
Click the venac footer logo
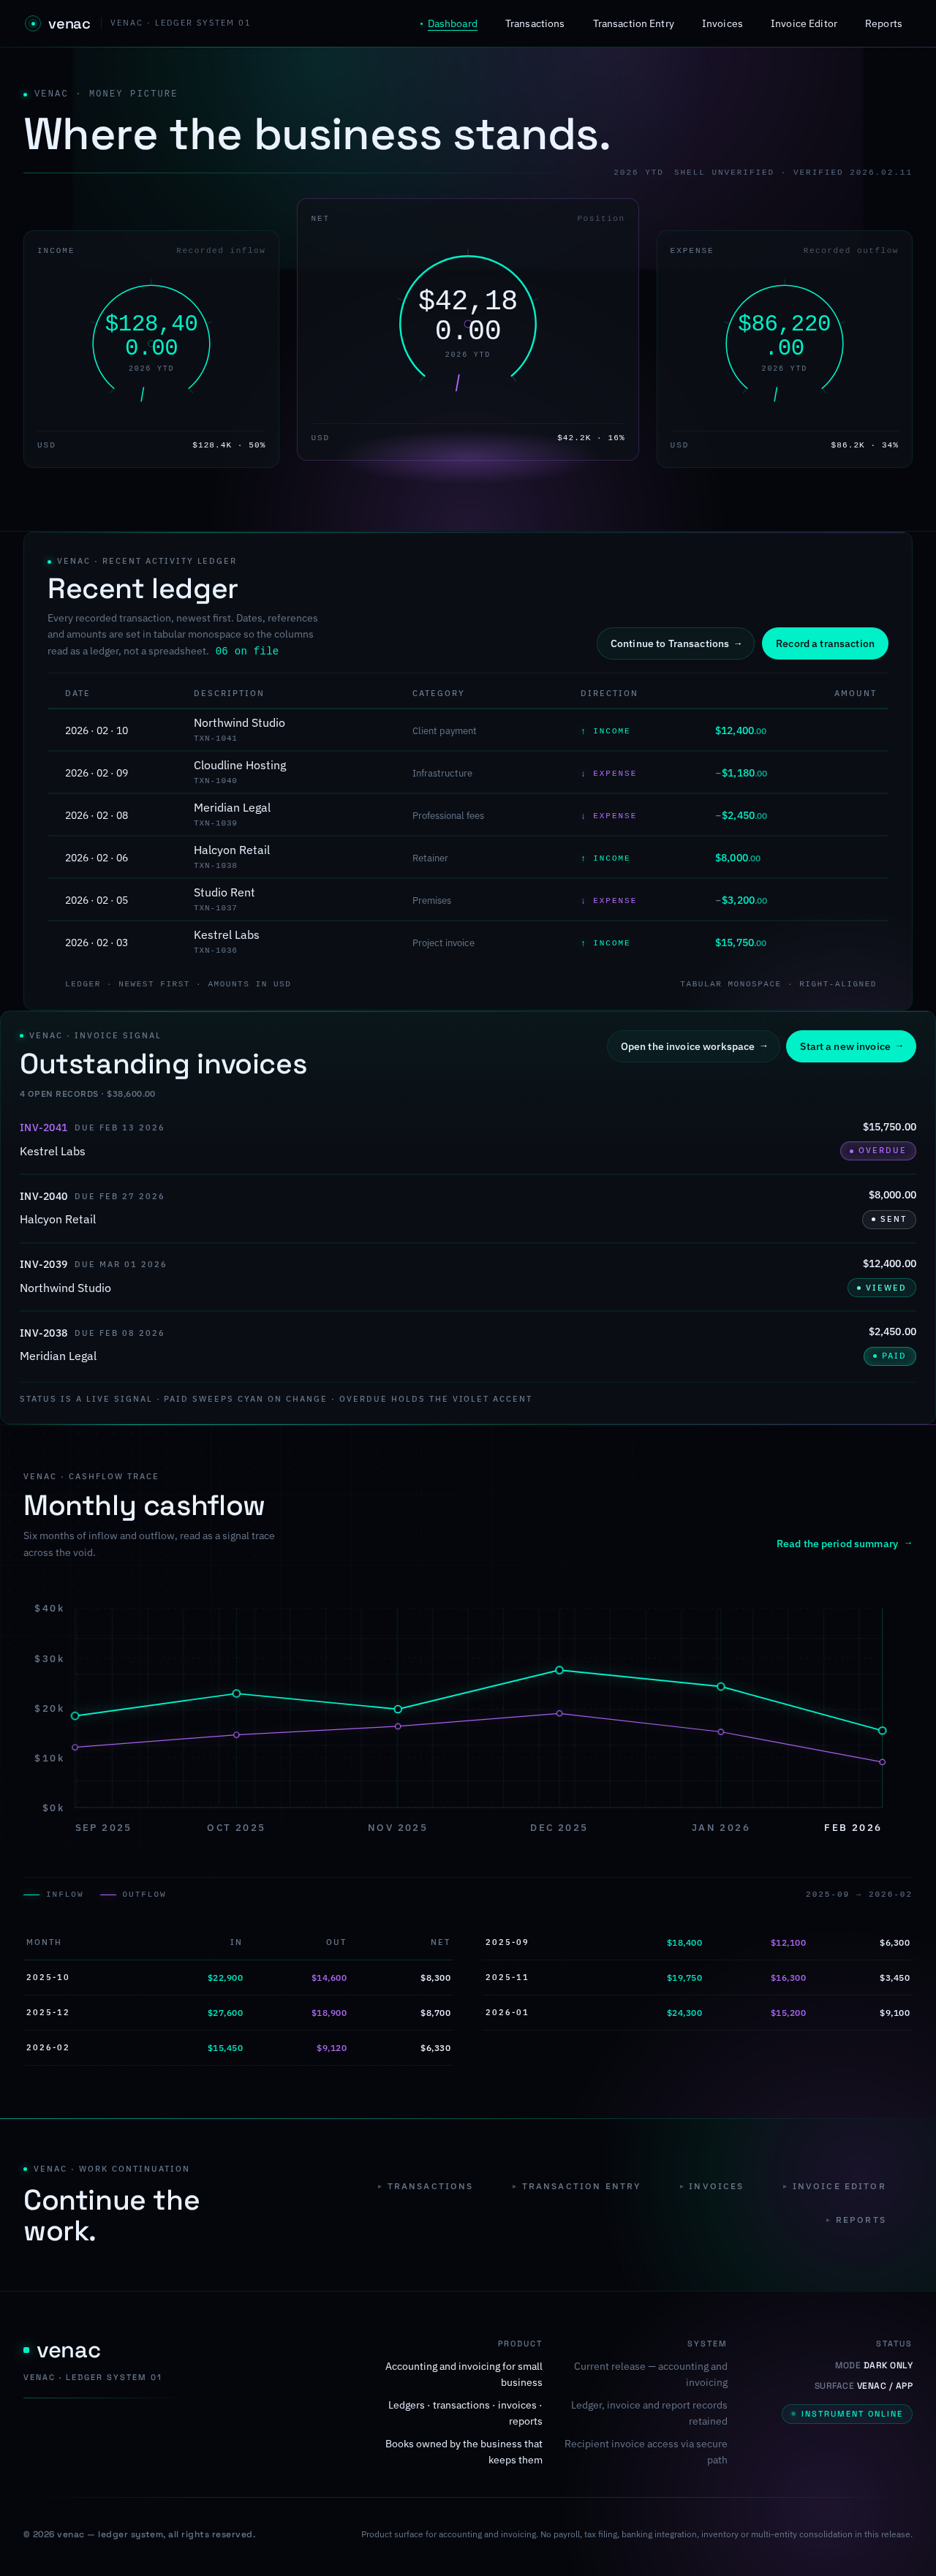point(62,2350)
